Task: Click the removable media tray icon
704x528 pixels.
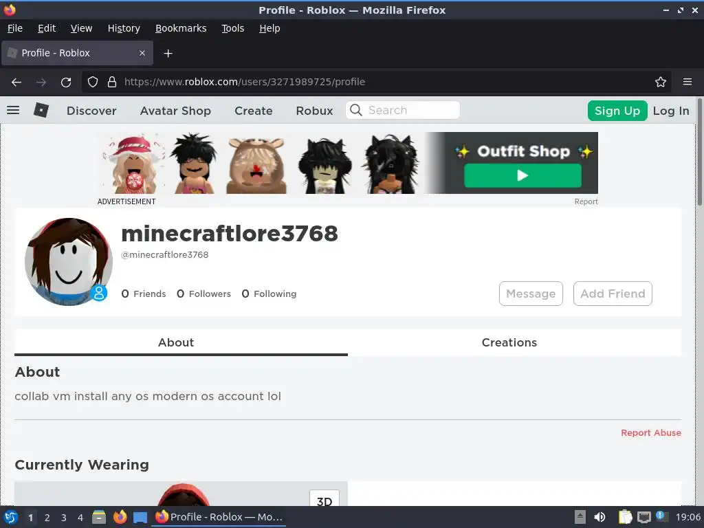Action: (580, 517)
